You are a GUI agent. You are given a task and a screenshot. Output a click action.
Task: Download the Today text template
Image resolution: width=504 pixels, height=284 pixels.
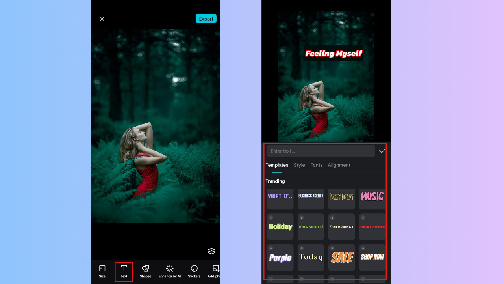(311, 257)
